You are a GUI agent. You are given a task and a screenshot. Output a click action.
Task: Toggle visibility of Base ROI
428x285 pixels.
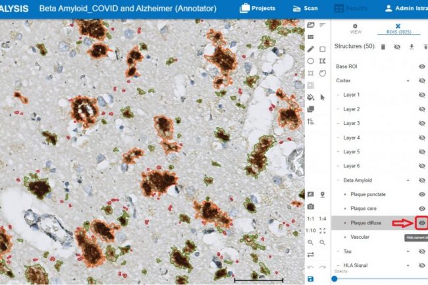tap(422, 66)
